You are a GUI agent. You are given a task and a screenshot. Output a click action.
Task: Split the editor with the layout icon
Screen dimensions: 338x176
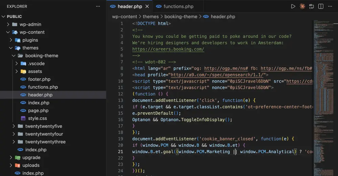(x=321, y=6)
